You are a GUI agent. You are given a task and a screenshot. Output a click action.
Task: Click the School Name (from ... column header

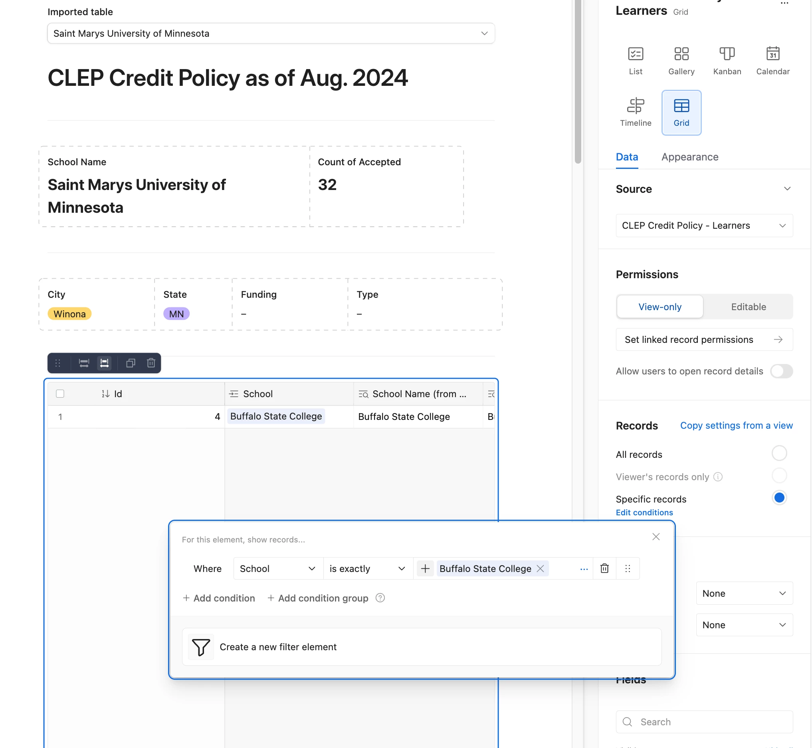click(x=418, y=394)
